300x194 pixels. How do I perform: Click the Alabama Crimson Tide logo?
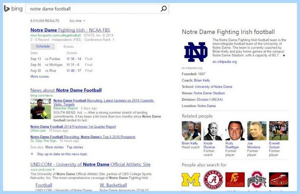coord(213,179)
